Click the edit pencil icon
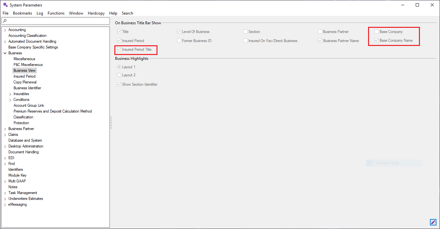 (433, 222)
